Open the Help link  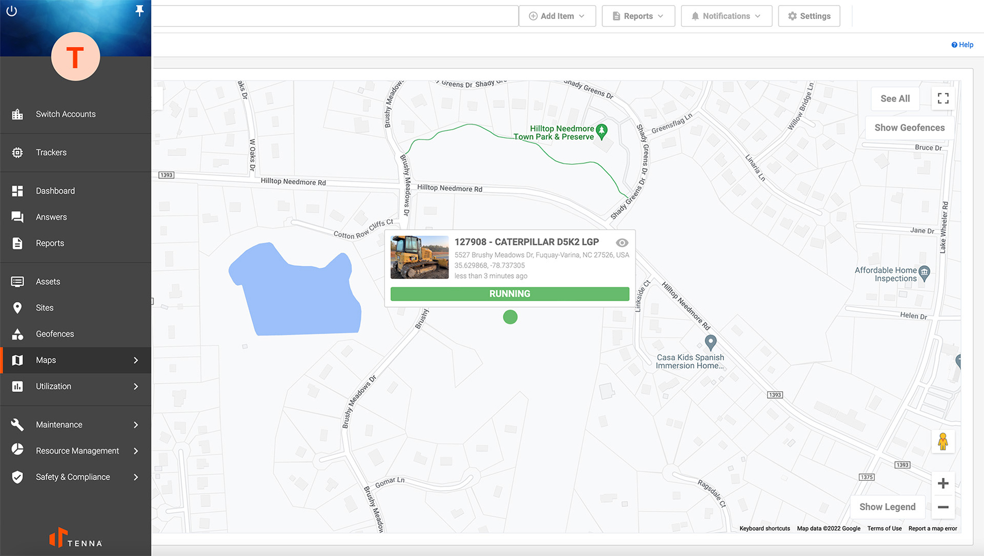tap(962, 45)
